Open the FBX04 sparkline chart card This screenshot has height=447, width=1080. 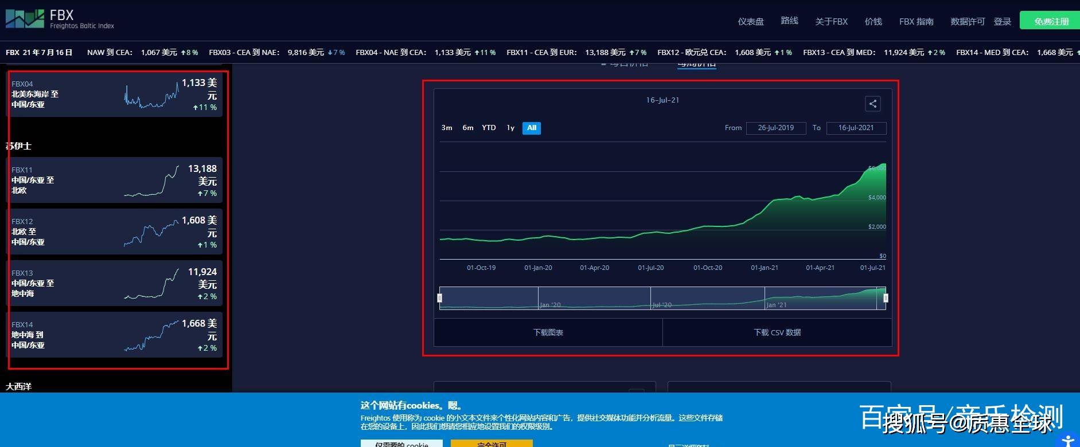point(114,94)
